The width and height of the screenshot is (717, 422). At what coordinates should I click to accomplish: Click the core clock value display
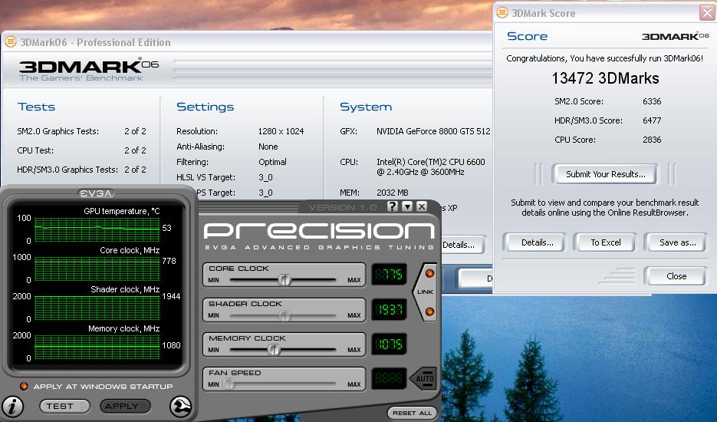389,275
